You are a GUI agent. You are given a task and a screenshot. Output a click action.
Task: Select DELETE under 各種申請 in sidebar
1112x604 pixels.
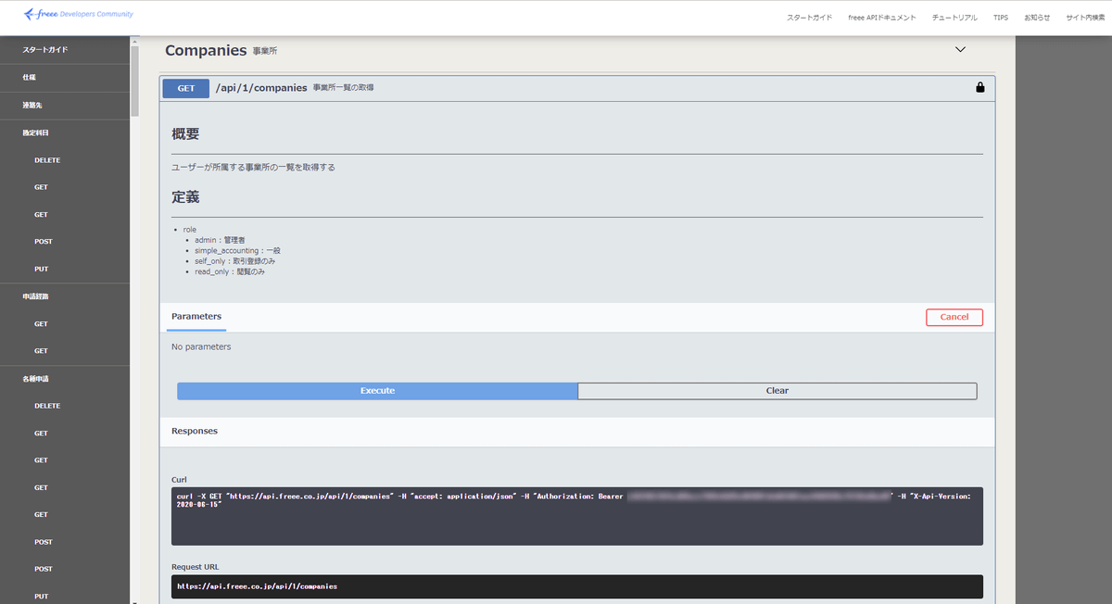click(47, 406)
